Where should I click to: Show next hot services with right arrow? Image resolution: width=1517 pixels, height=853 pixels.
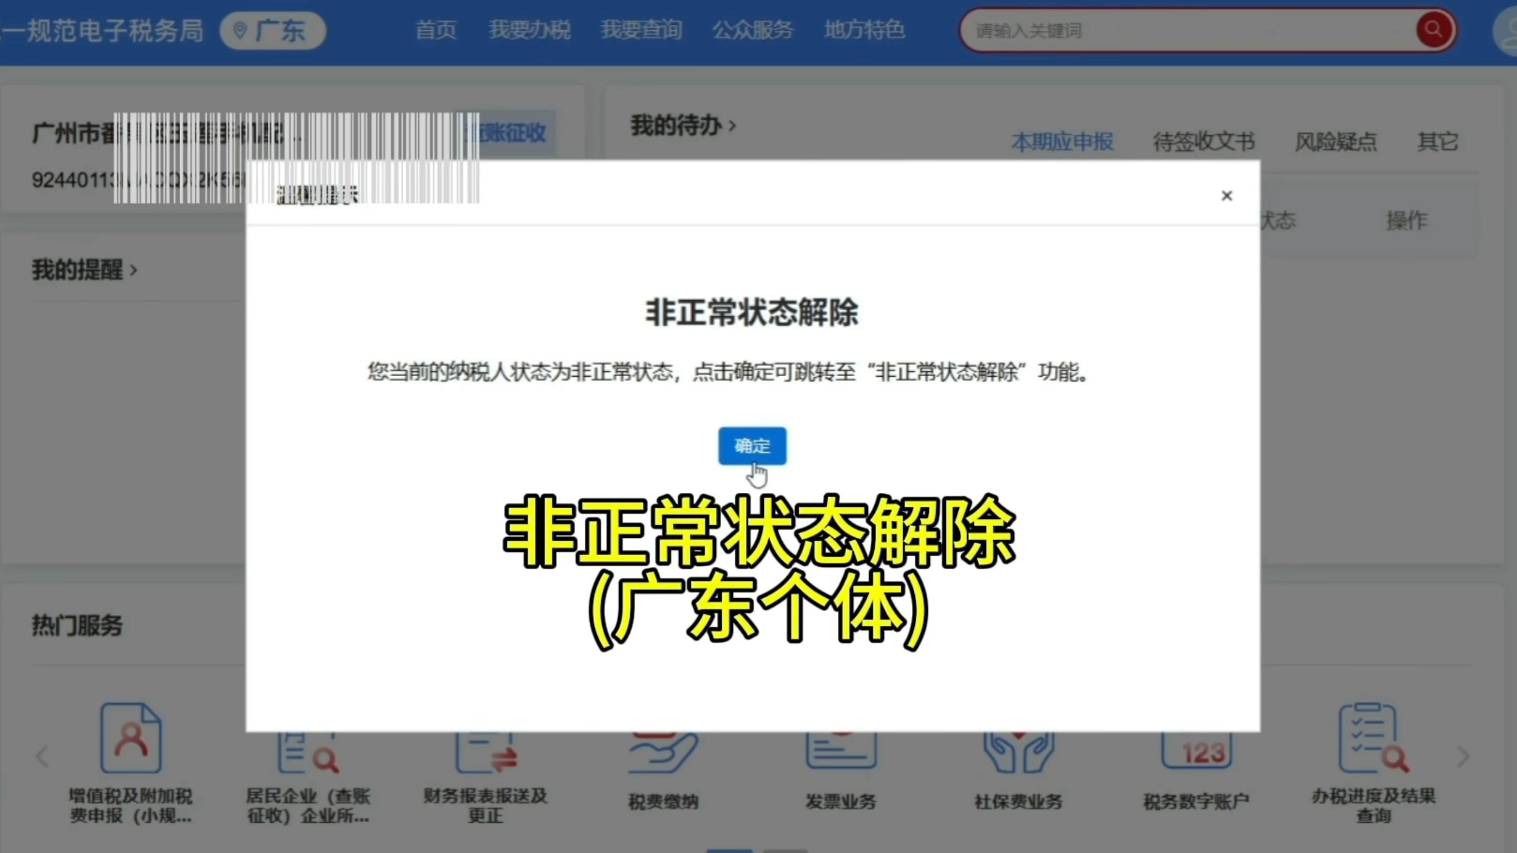pos(1463,756)
